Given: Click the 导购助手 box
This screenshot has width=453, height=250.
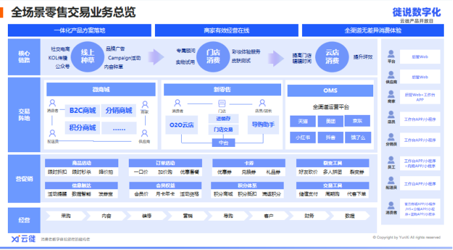Looking at the screenshot, I should [x=263, y=125].
